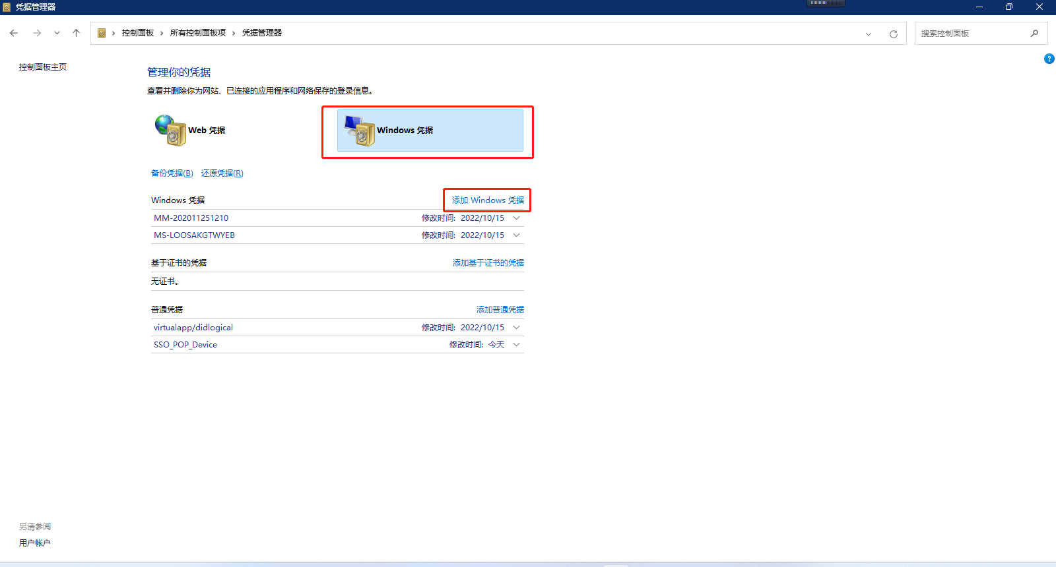Open 控制面板主页 link
Image resolution: width=1056 pixels, height=567 pixels.
pos(43,67)
